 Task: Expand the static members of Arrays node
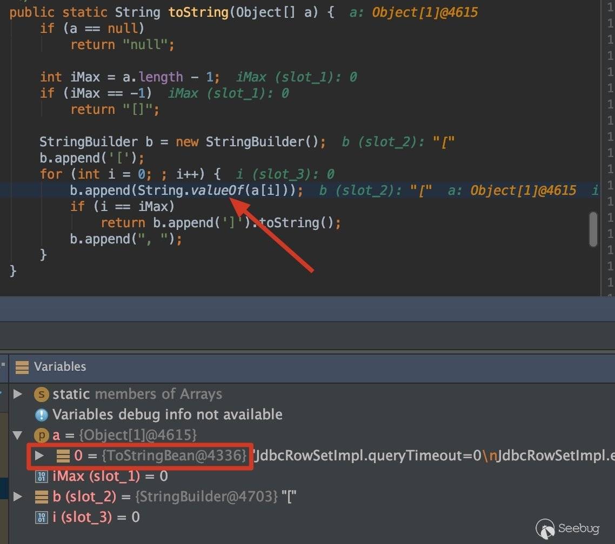pyautogui.click(x=18, y=394)
